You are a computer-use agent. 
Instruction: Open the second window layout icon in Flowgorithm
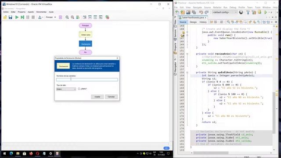90,18
